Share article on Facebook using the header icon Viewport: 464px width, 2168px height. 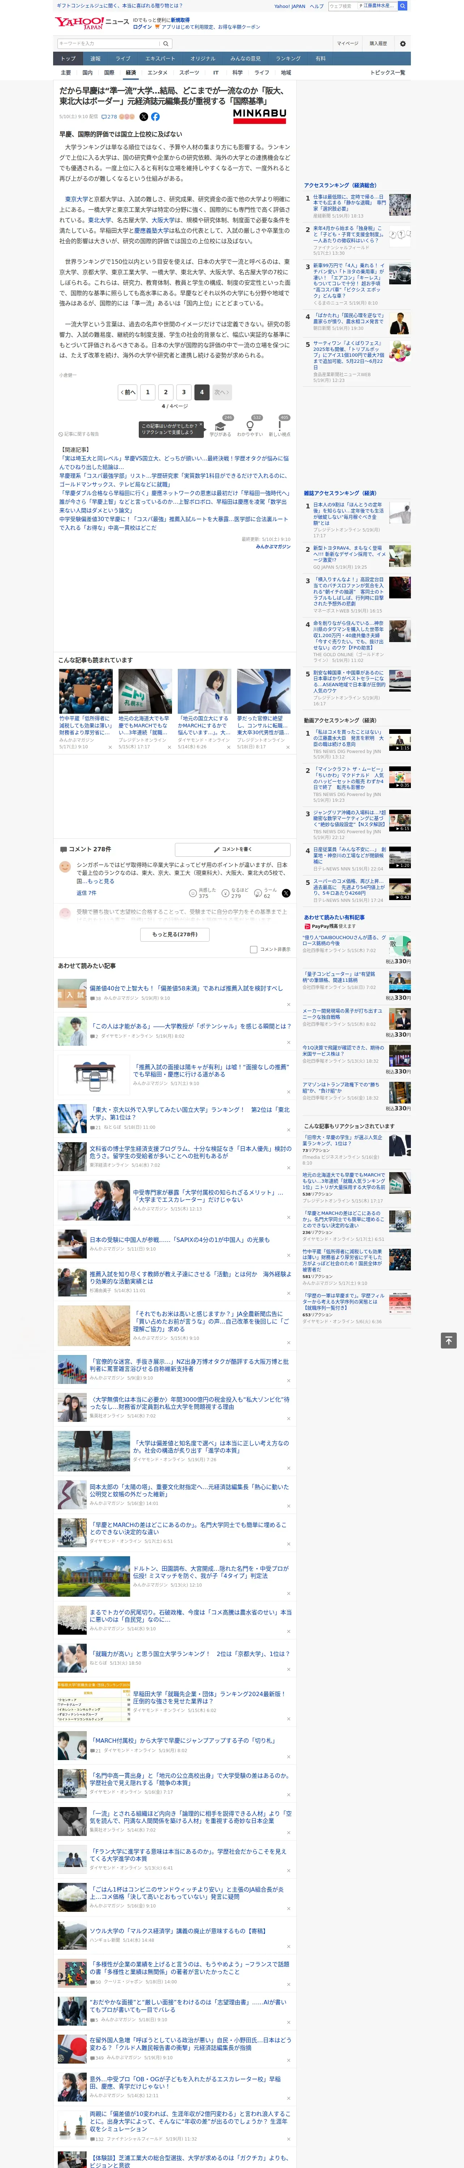pos(155,117)
